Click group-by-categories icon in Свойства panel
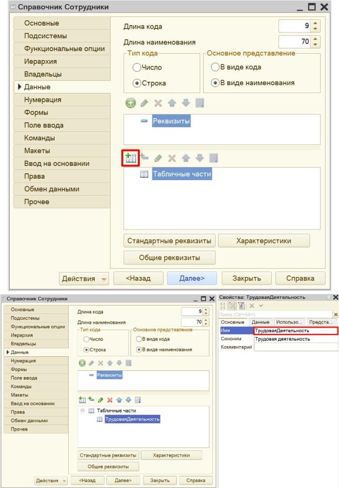The width and height of the screenshot is (339, 488). [x=232, y=305]
